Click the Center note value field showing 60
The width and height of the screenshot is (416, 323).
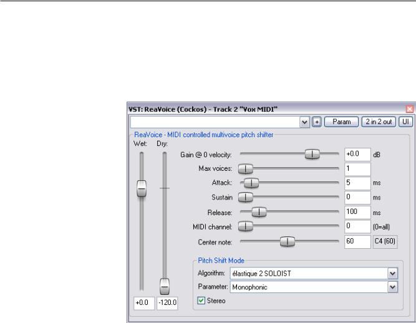357,242
